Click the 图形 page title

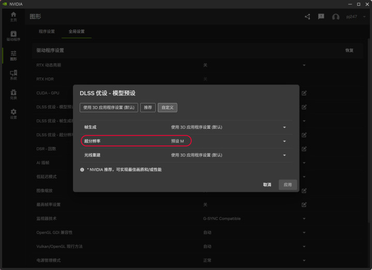35,17
